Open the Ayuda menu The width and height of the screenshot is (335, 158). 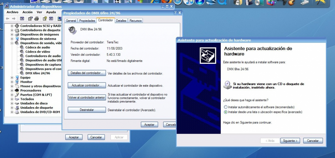tap(51, 12)
